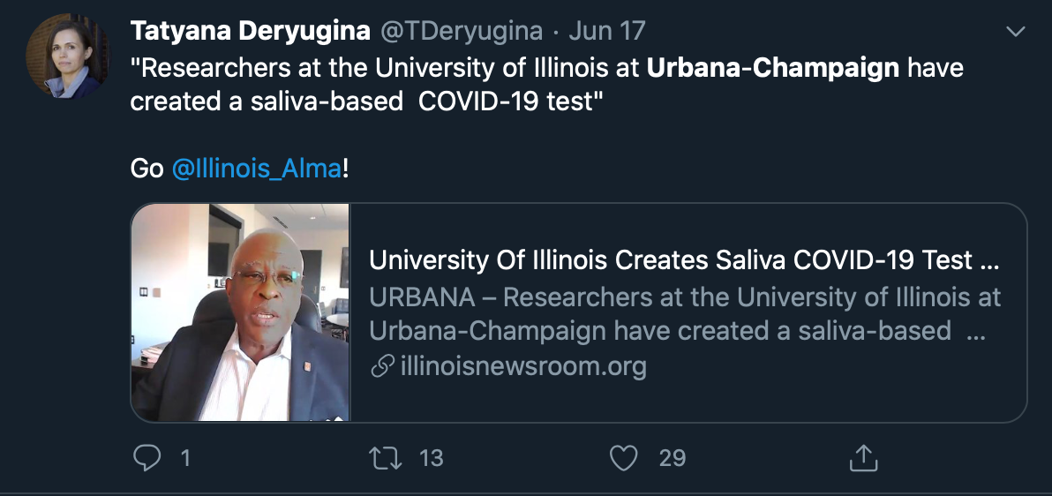Visit the @TDeryugina handle
The height and width of the screenshot is (496, 1052).
click(462, 31)
